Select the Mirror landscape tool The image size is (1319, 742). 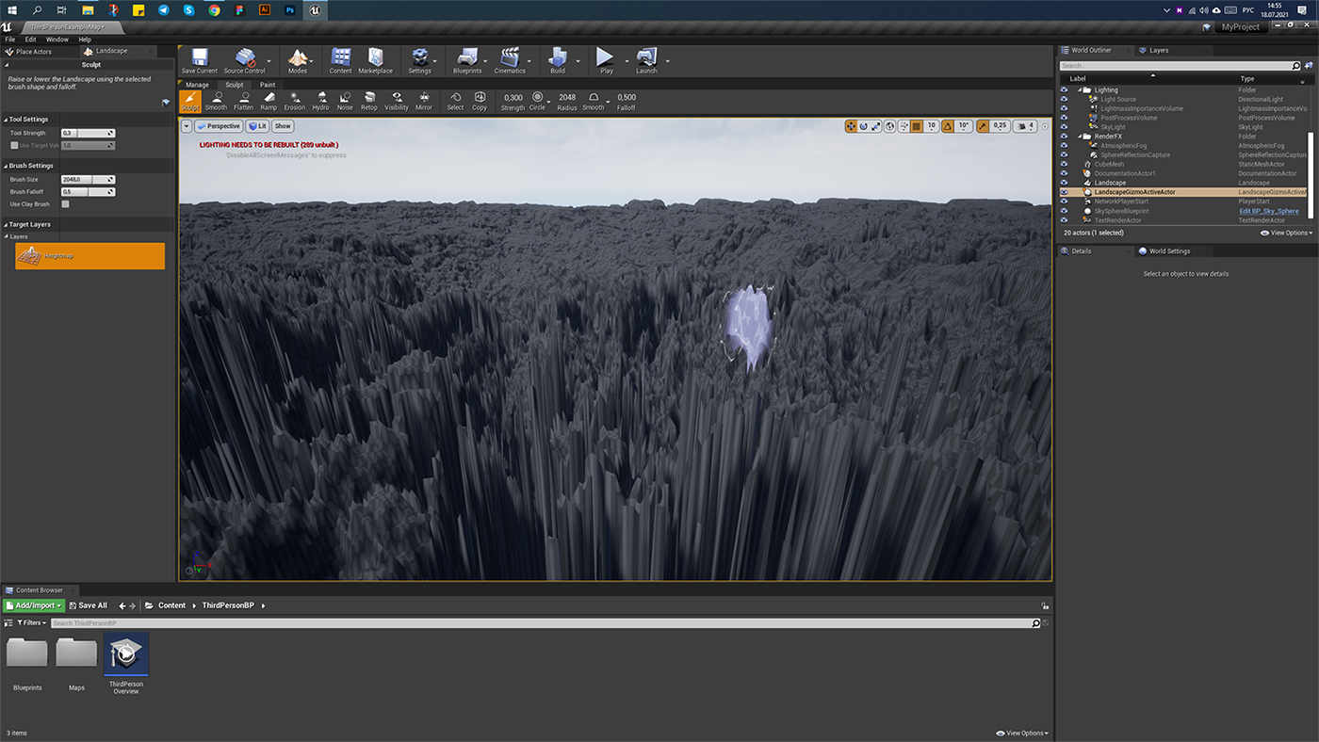click(424, 101)
